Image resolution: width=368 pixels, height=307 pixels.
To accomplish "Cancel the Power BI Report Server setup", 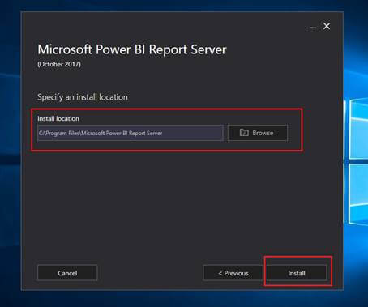I will [67, 273].
